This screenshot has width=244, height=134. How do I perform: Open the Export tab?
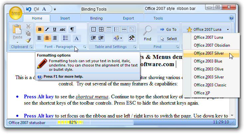[x=128, y=18]
